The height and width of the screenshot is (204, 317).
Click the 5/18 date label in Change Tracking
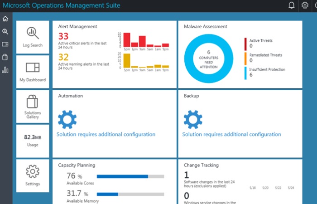[253, 188]
